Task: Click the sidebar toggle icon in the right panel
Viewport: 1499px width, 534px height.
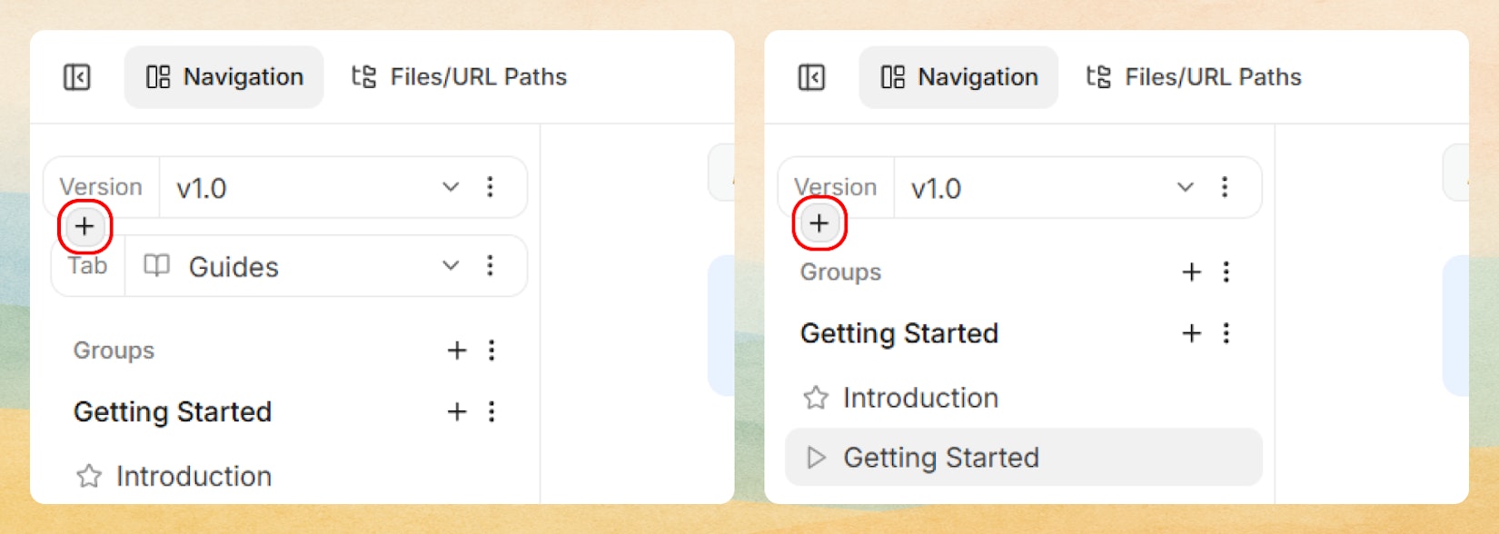Action: [811, 77]
